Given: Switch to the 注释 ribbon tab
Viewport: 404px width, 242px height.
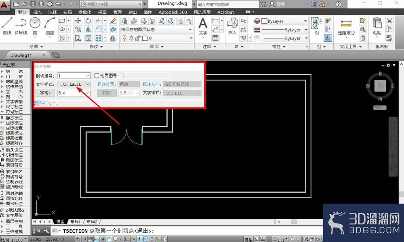Looking at the screenshot, I should (x=52, y=12).
